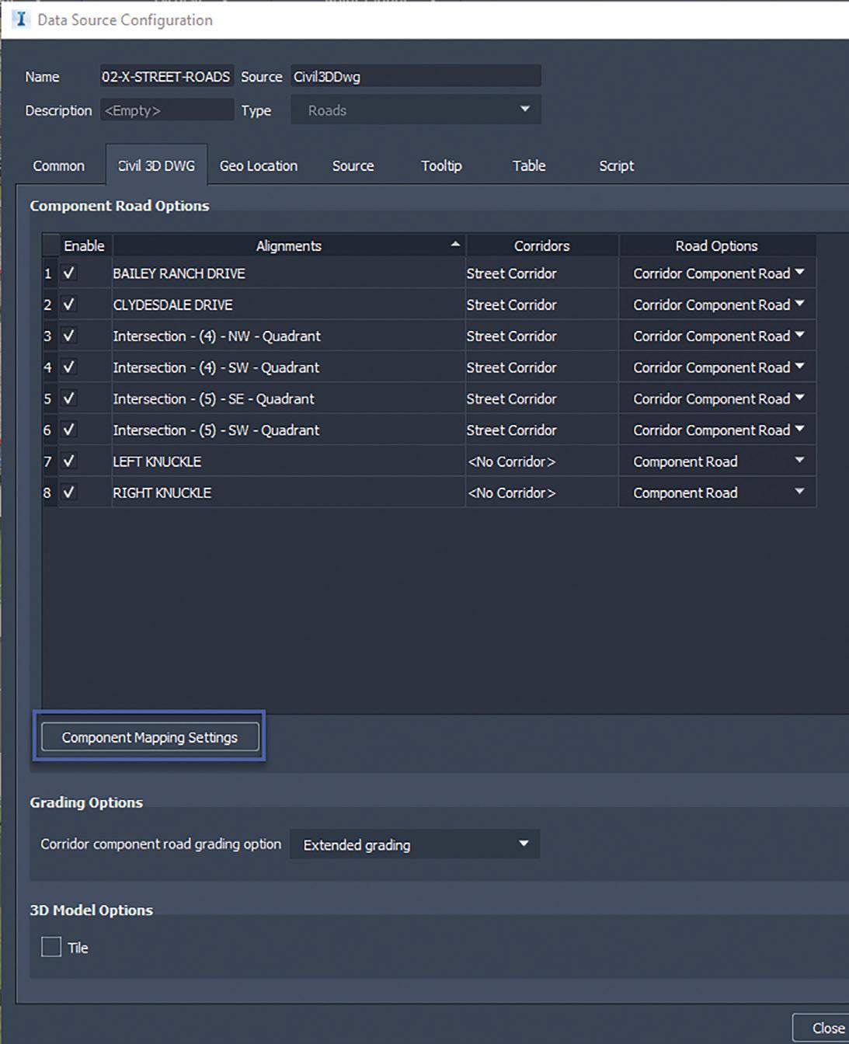This screenshot has height=1044, width=849.
Task: Click the Name field 02-X-STREET-ROADS
Action: click(x=166, y=76)
